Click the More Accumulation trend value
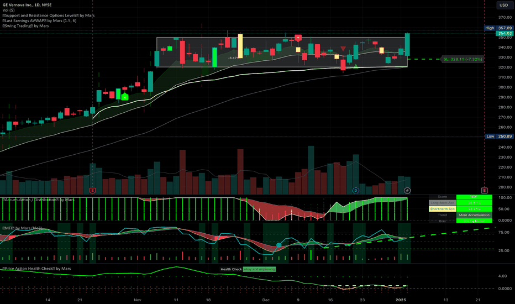The image size is (515, 304). [474, 215]
